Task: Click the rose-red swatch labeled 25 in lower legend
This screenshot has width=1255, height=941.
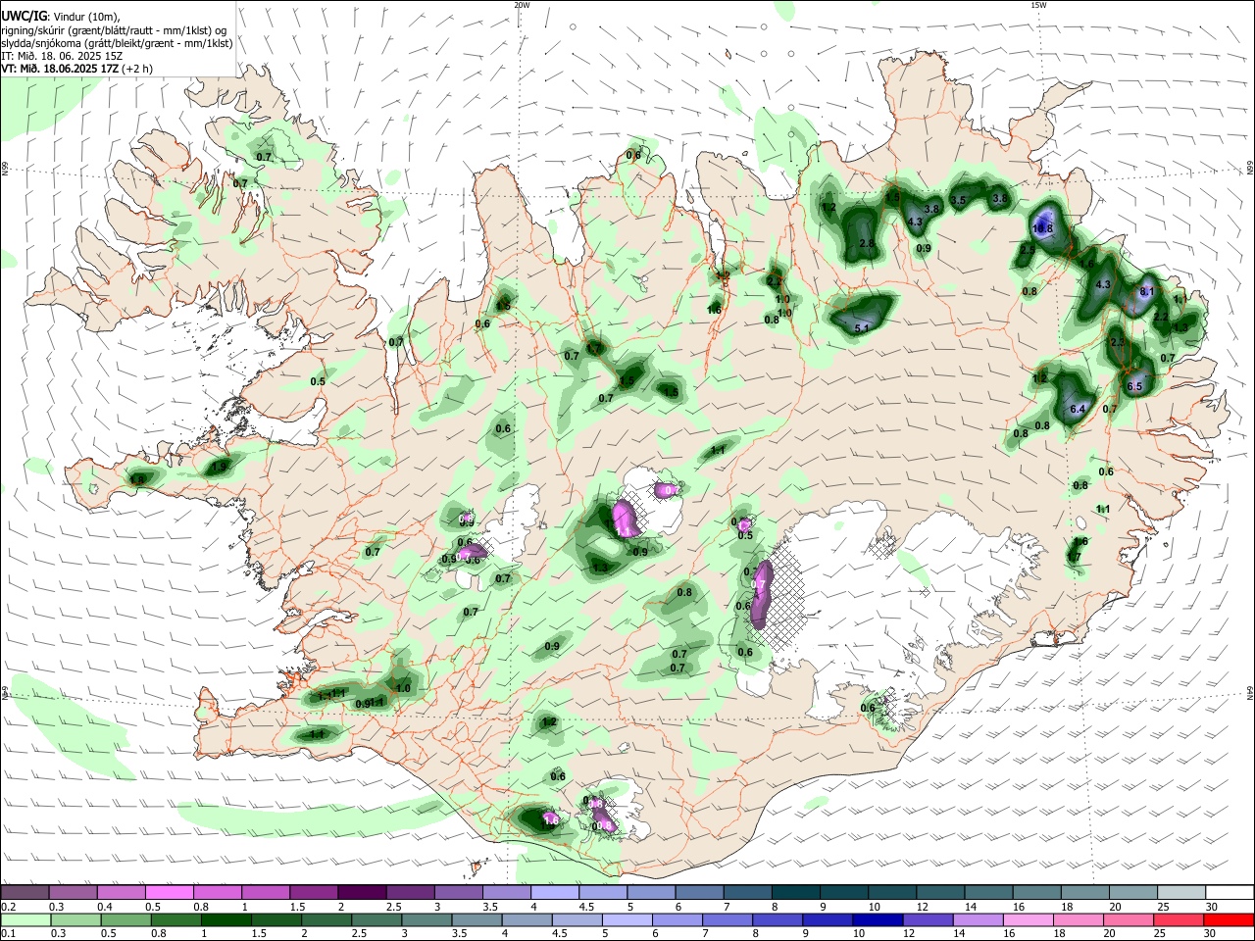Action: point(1180,919)
